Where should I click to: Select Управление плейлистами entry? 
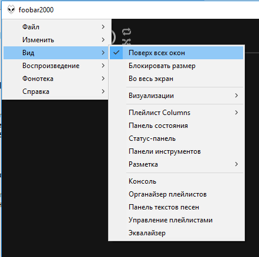[176, 220]
